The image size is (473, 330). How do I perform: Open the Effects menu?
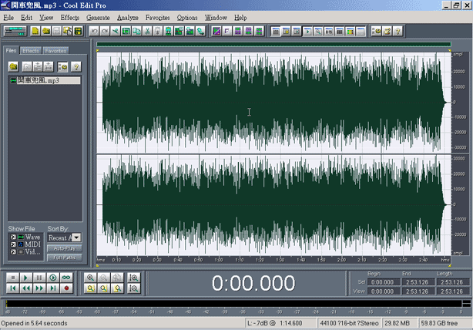click(x=69, y=18)
